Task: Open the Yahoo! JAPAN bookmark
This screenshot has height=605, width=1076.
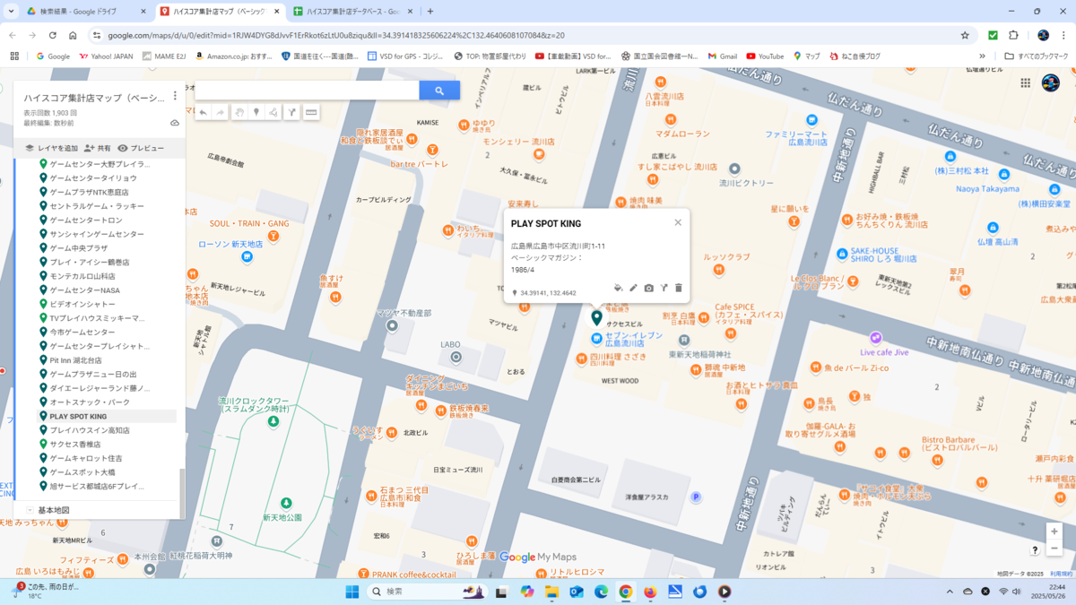Action: click(106, 56)
